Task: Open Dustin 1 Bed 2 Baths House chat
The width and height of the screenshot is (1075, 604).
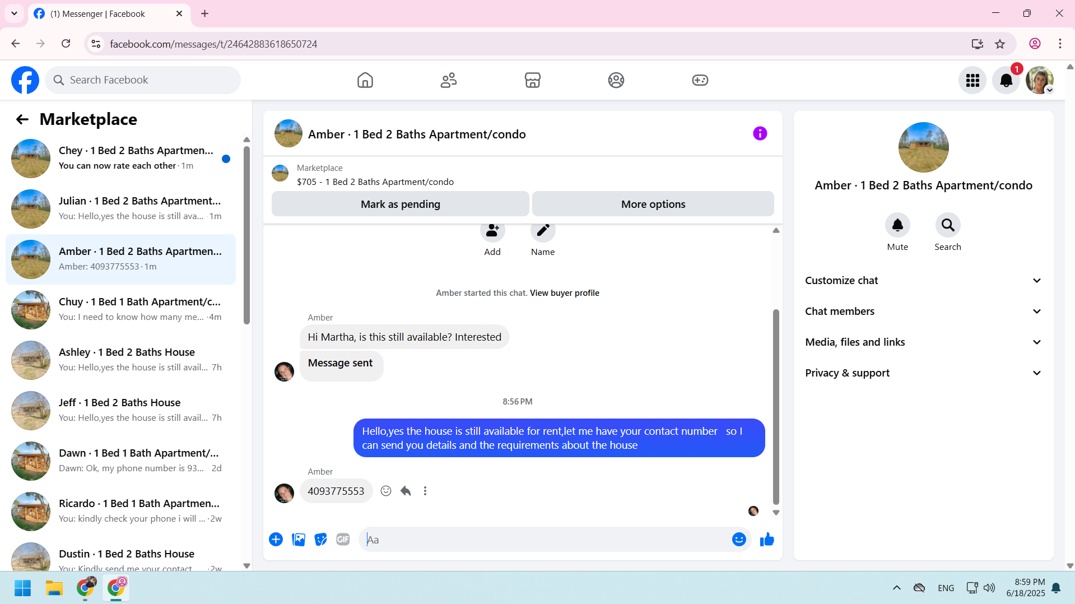Action: pyautogui.click(x=120, y=555)
